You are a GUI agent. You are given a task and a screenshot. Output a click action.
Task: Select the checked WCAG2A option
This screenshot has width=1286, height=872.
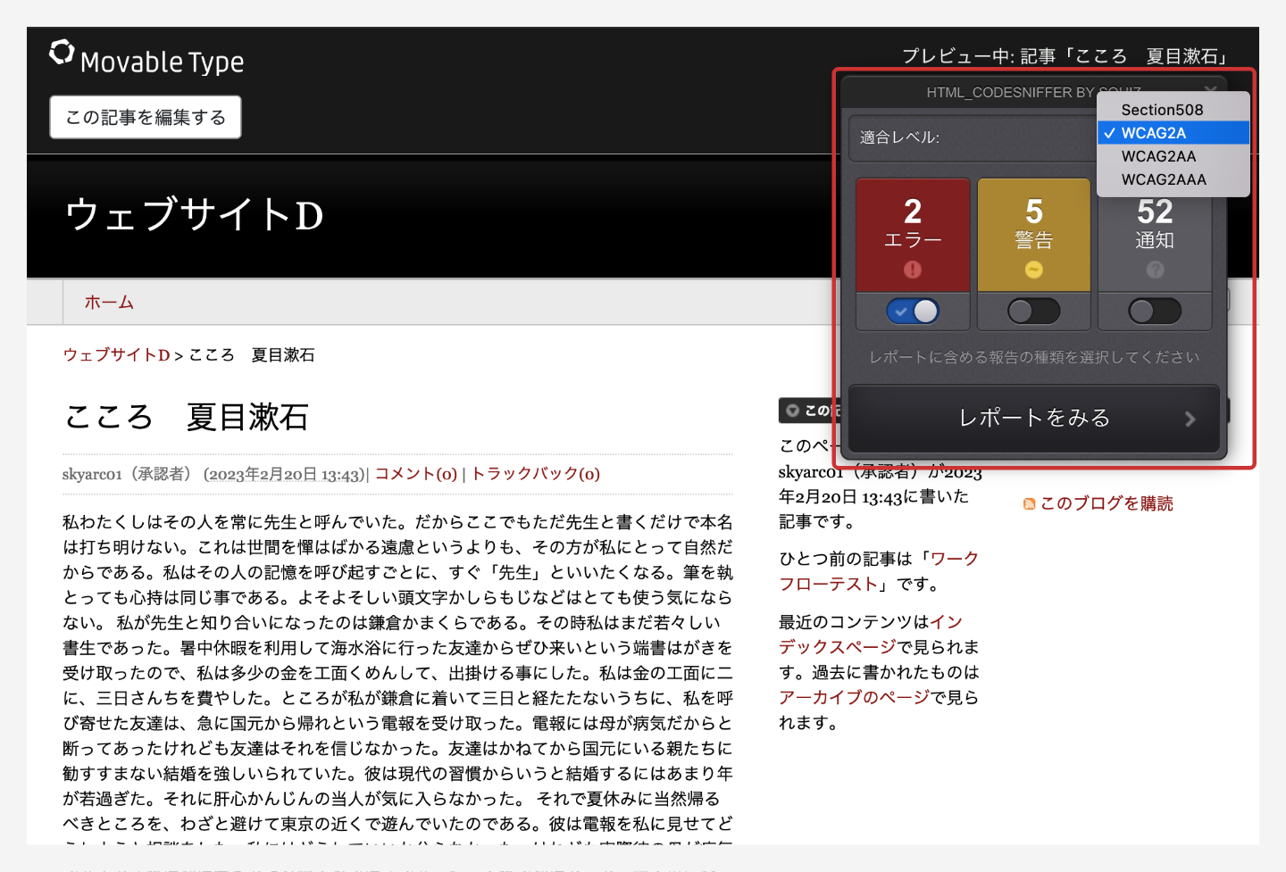pyautogui.click(x=1154, y=133)
